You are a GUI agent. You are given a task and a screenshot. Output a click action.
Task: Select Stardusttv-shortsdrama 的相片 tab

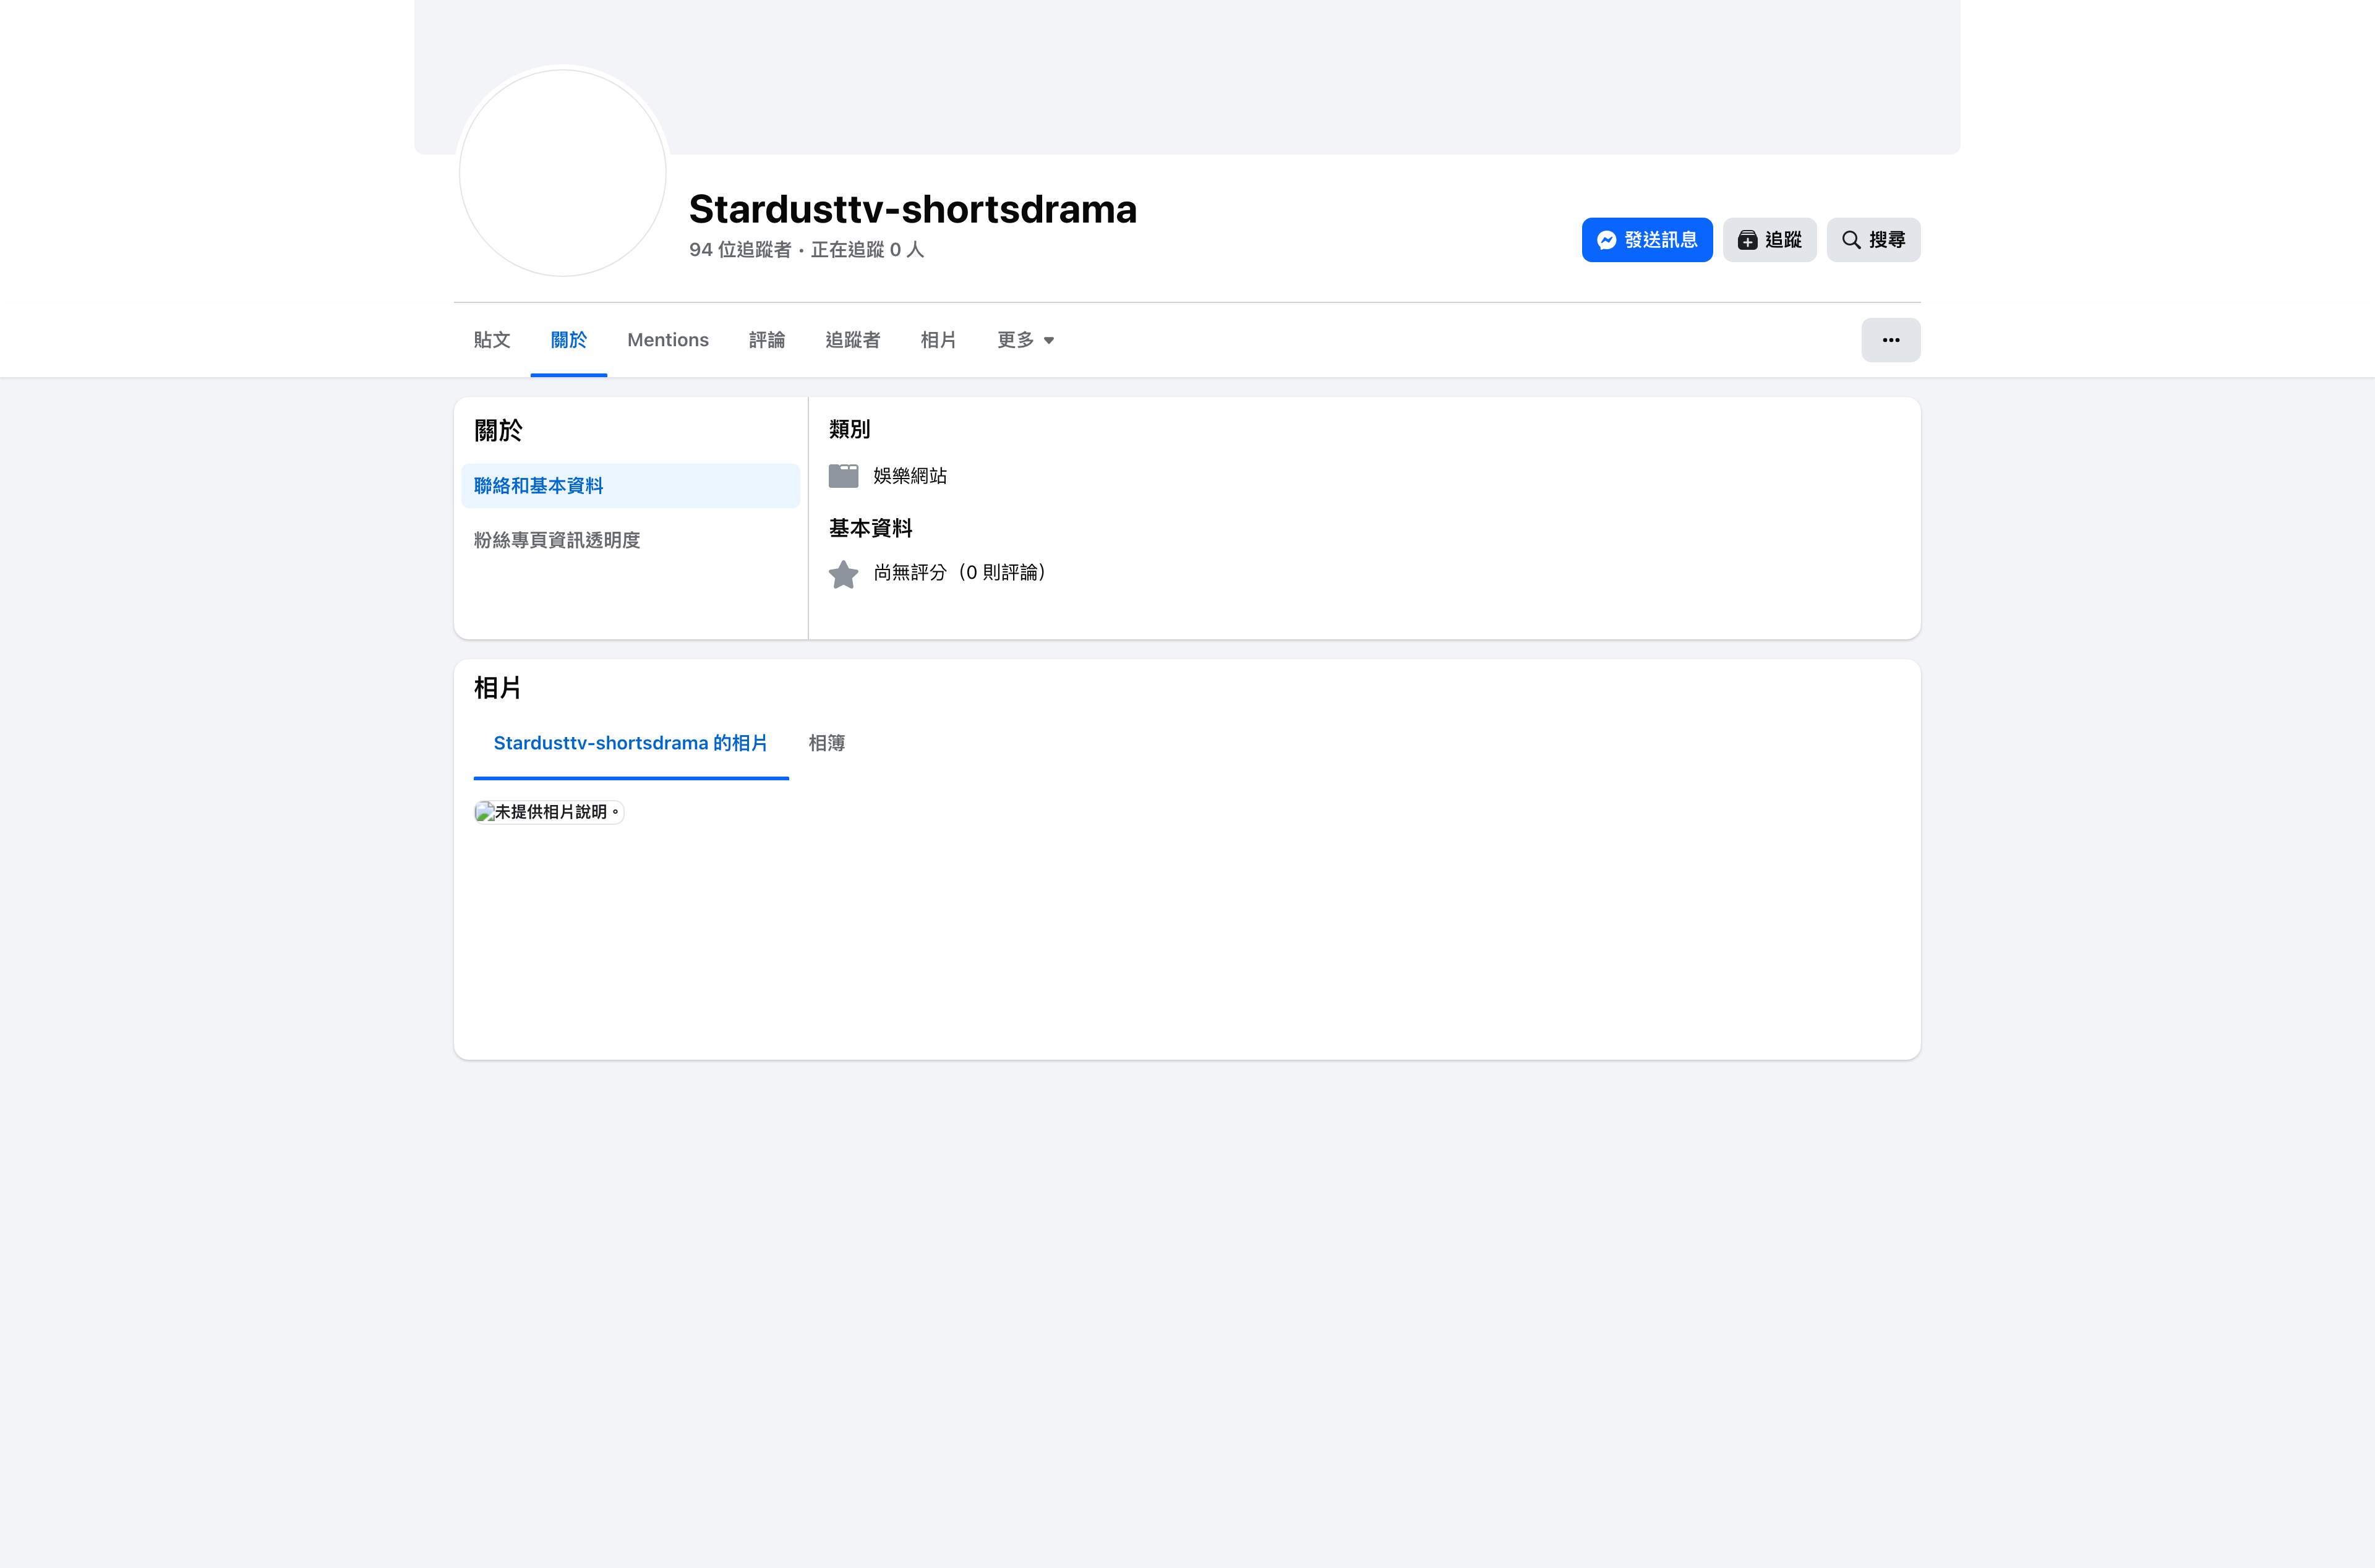(630, 743)
